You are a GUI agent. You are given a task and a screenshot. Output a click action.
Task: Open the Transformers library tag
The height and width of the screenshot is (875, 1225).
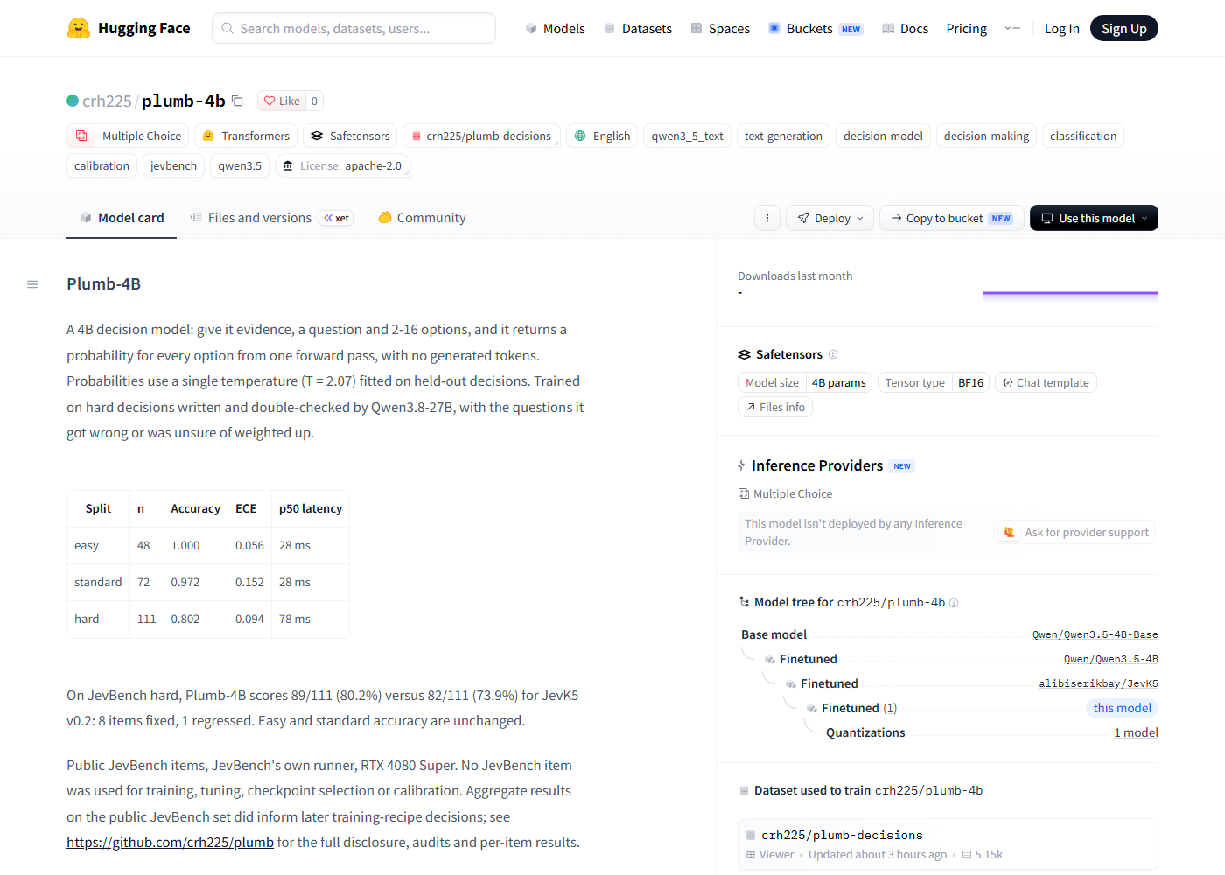(245, 136)
